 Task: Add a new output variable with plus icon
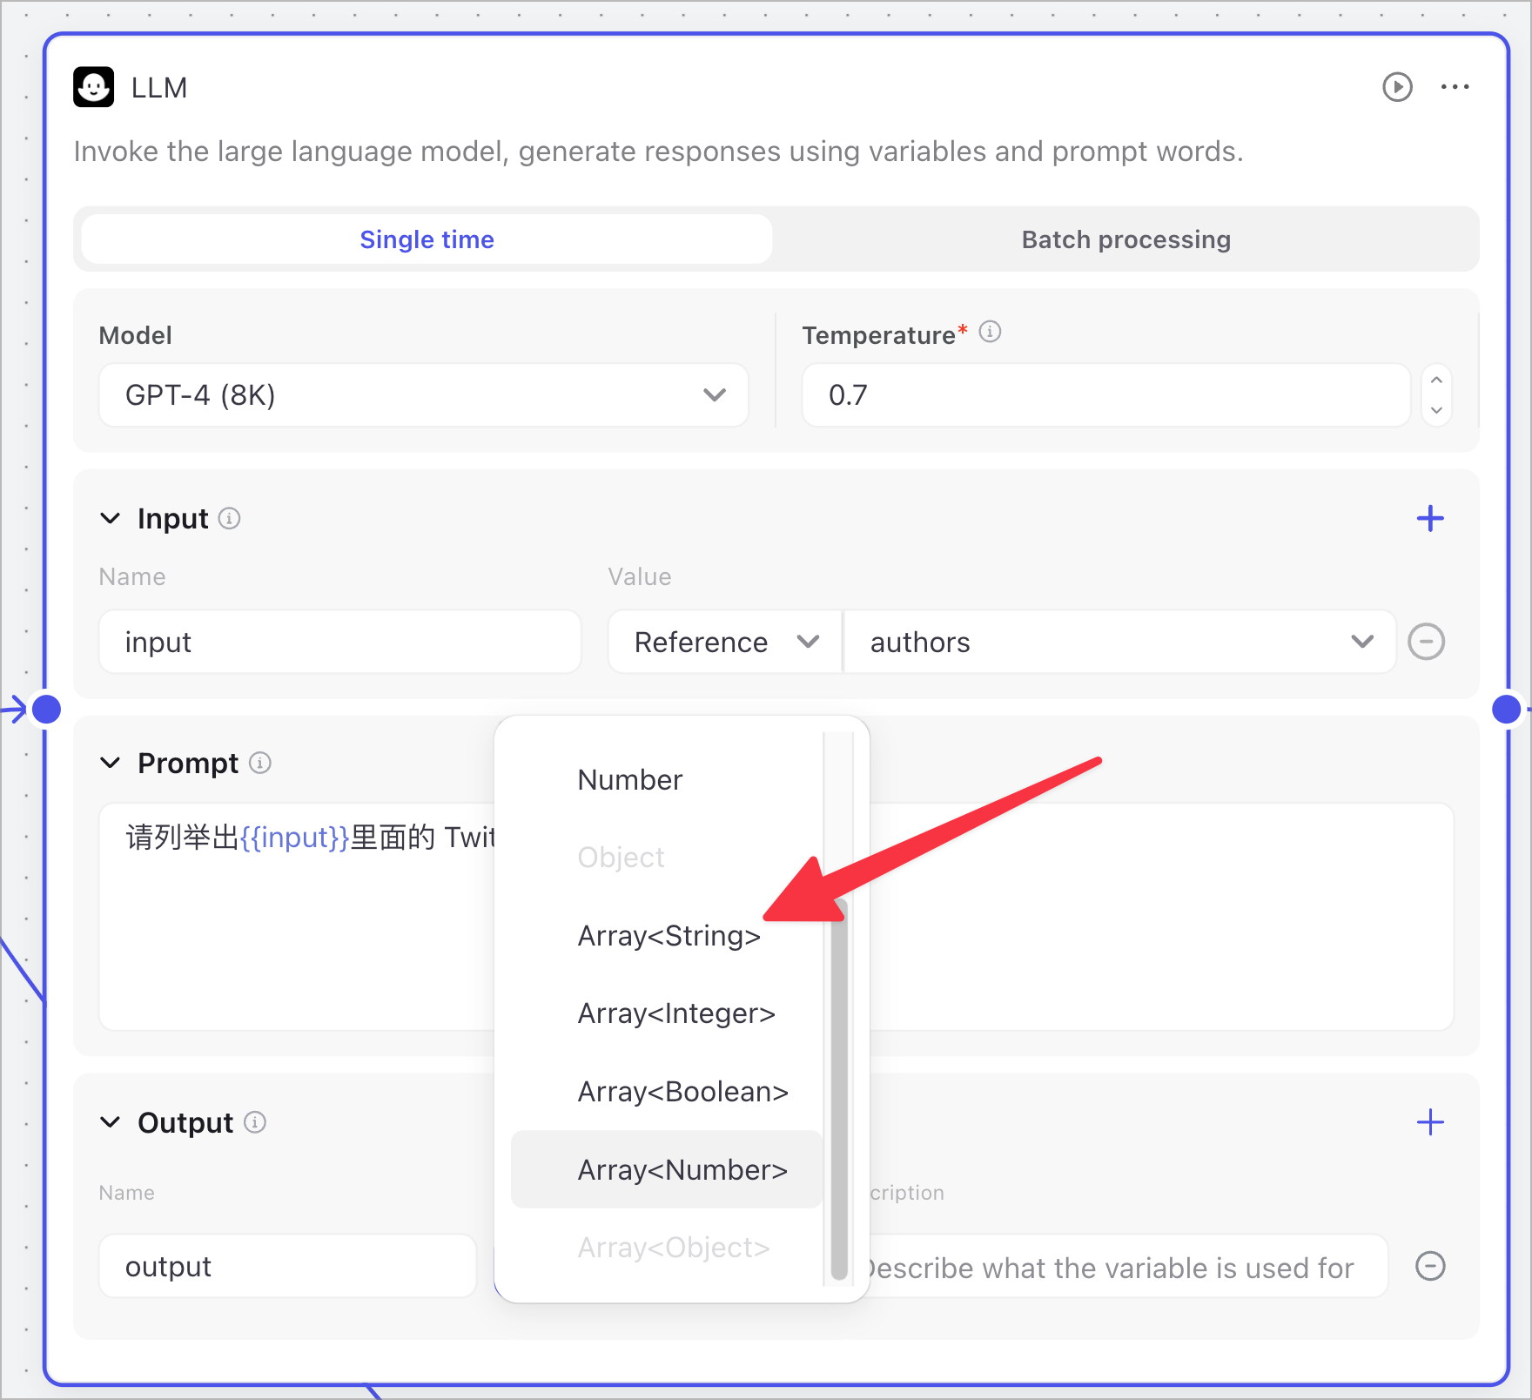tap(1429, 1122)
